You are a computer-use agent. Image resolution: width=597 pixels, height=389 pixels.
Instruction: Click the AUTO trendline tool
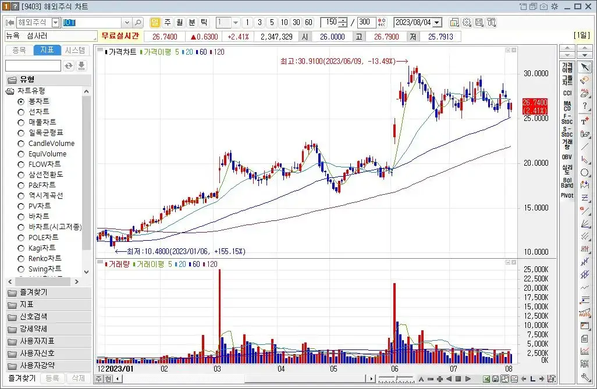(585, 313)
